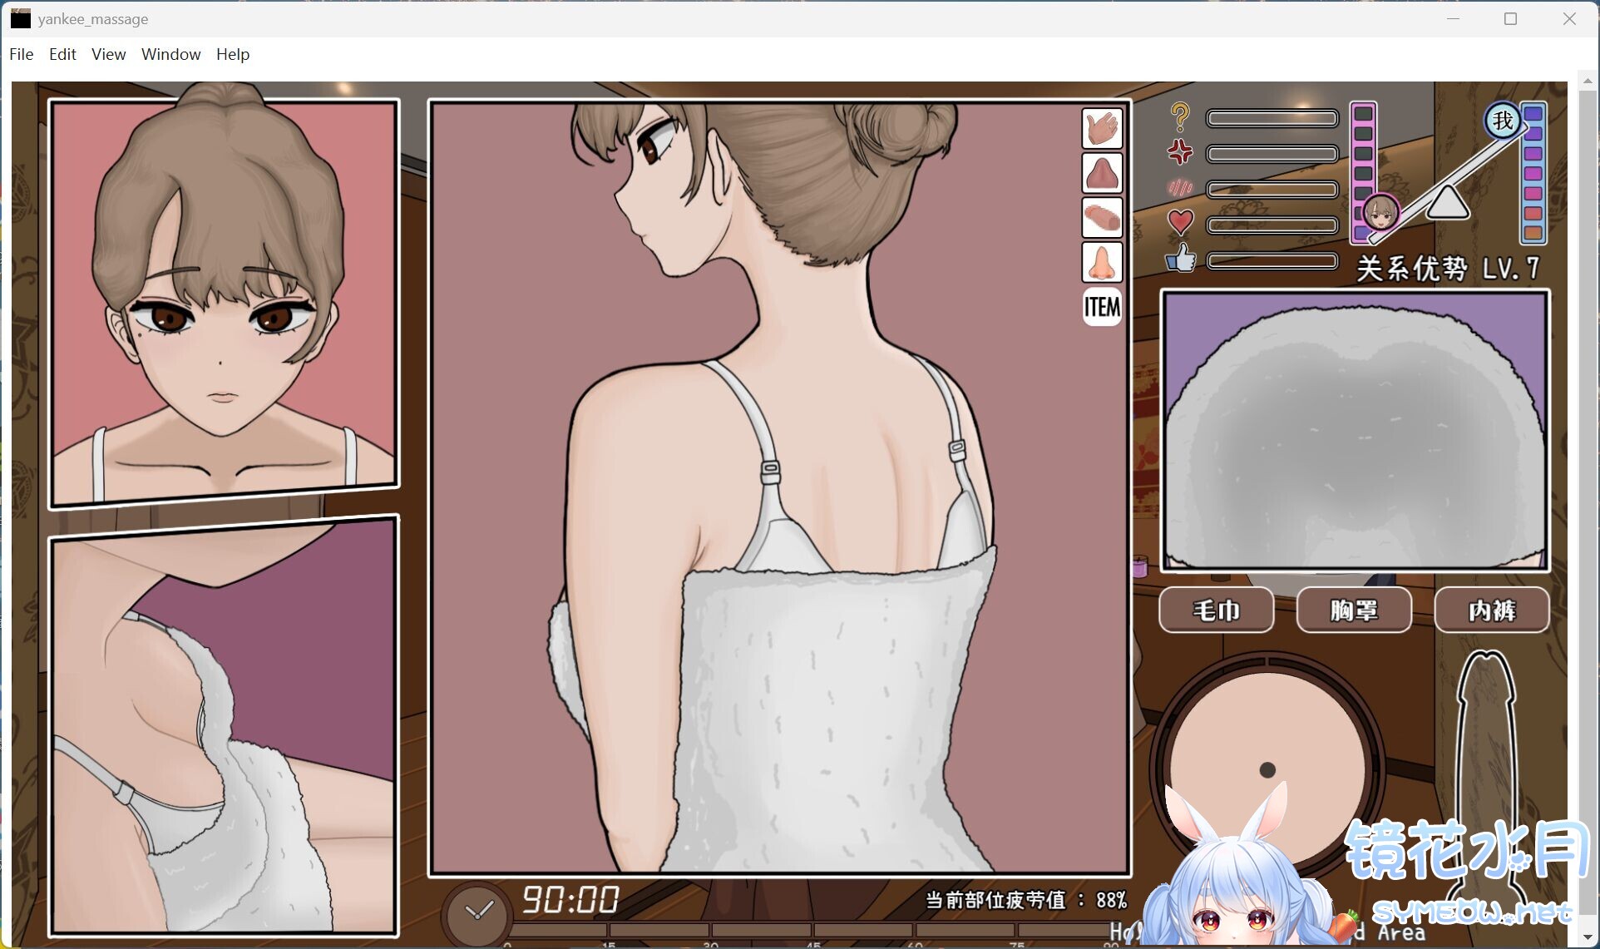Click the bar next to thumbs-up icon

tap(1272, 261)
